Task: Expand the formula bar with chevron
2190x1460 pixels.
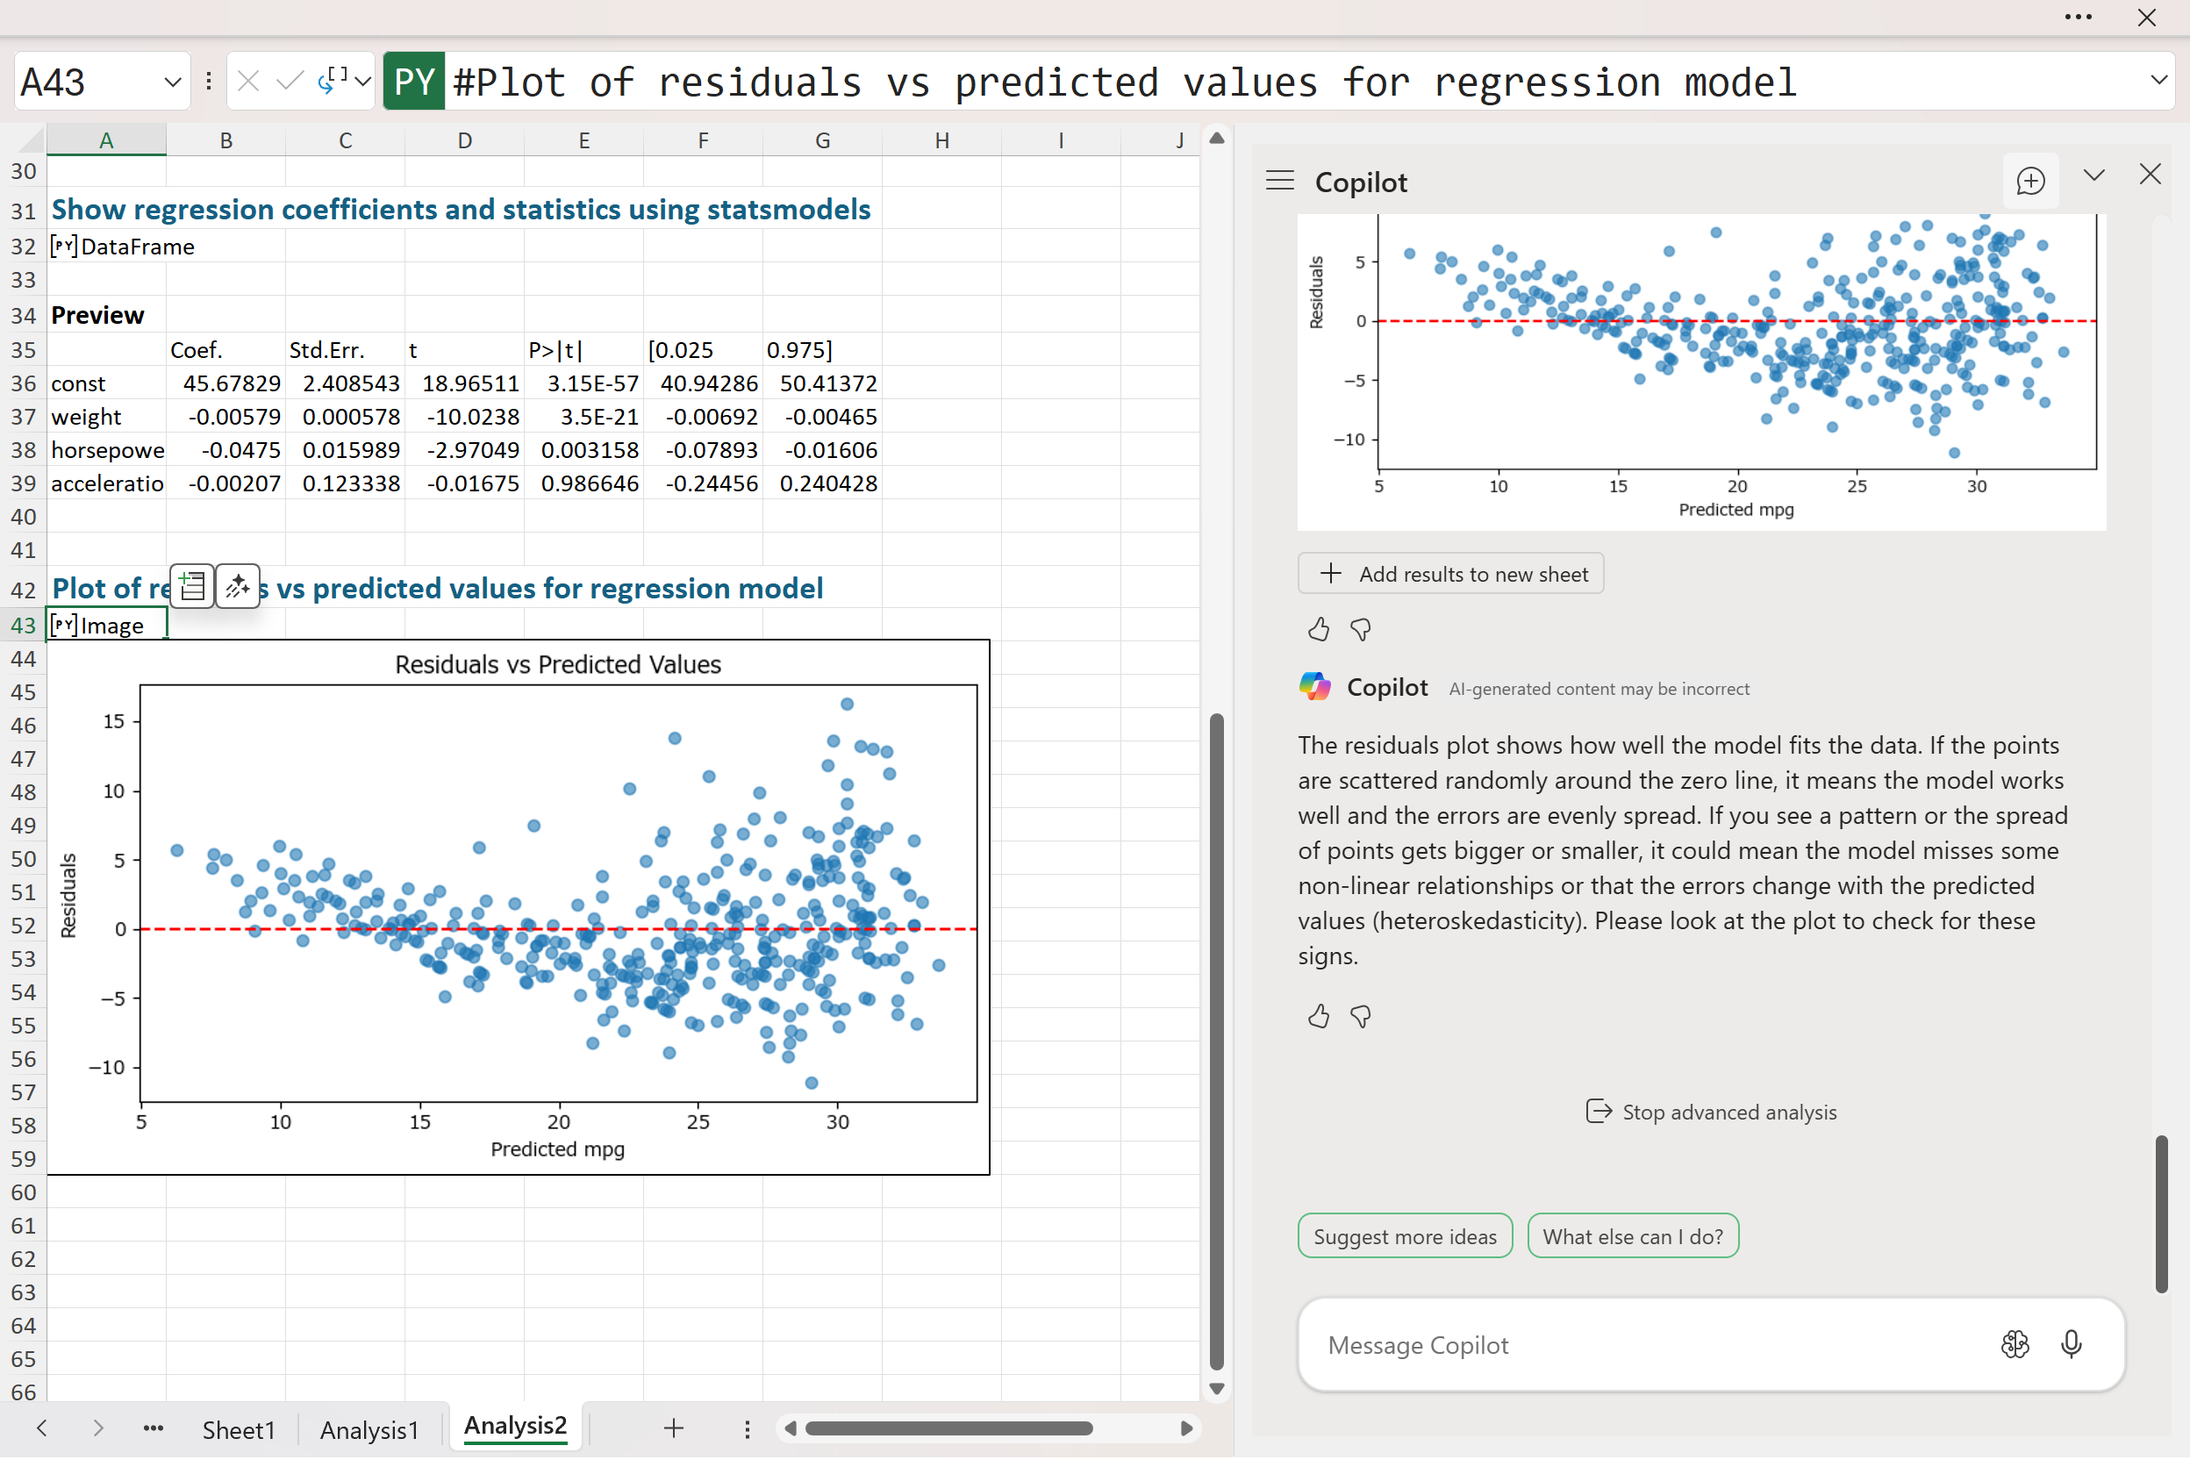Action: click(x=2158, y=81)
